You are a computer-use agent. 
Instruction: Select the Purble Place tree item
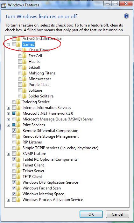pyautogui.click(x=39, y=85)
